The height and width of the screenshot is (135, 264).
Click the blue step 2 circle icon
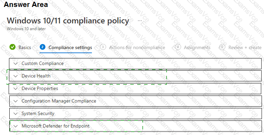pyautogui.click(x=43, y=47)
